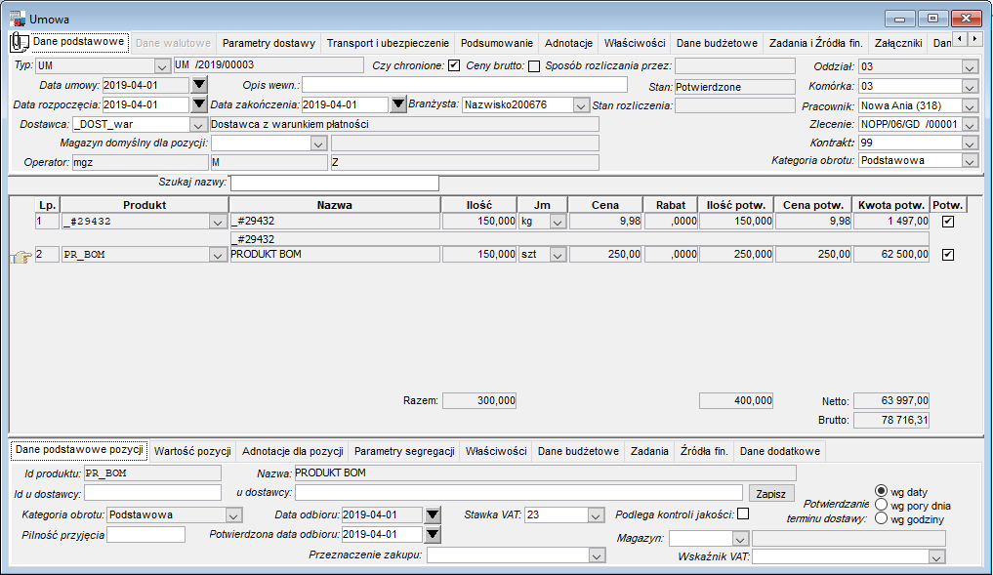The width and height of the screenshot is (993, 575).
Task: Click the Id u dostawcy field
Action: [152, 493]
